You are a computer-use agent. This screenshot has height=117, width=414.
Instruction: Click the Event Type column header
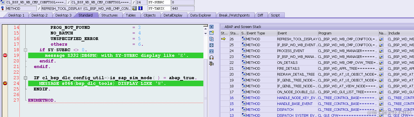coord(261,33)
